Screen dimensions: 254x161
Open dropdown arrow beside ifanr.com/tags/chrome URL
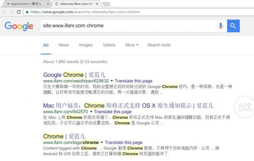pyautogui.click(x=102, y=142)
